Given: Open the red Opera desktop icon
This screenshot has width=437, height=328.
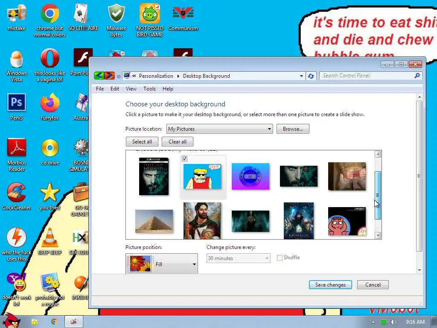Looking at the screenshot, I should 50,65.
